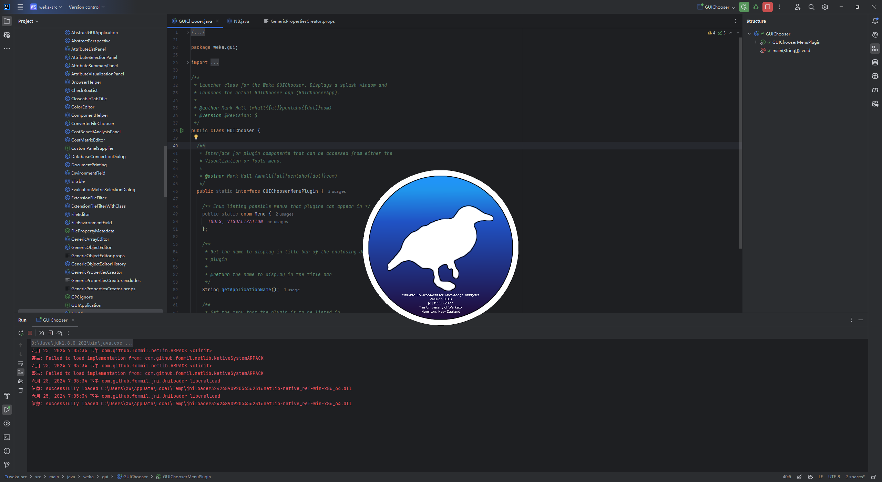Switch to NB.java editor tab
This screenshot has height=482, width=882.
point(238,21)
